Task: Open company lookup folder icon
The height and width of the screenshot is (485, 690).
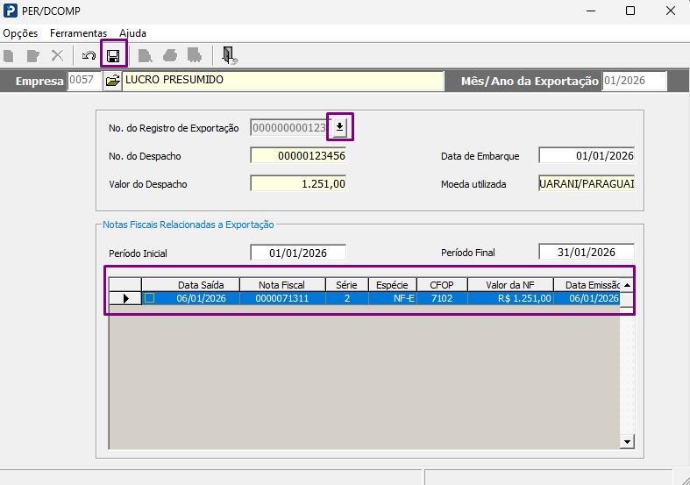Action: (x=112, y=81)
